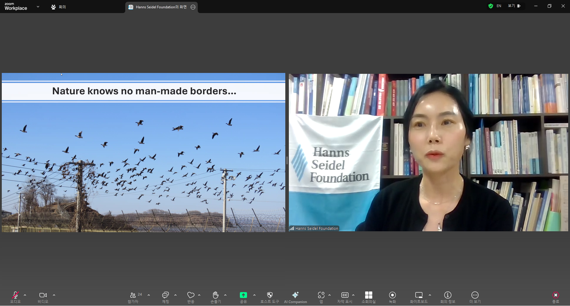This screenshot has width=570, height=306.
Task: Open host tools shield icon
Action: pos(270,295)
